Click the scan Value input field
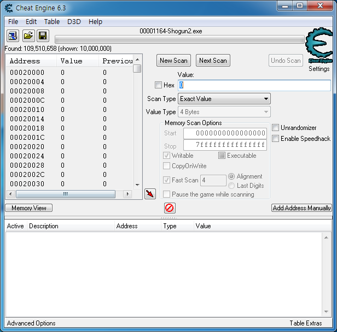This screenshot has width=337, height=332. point(254,85)
